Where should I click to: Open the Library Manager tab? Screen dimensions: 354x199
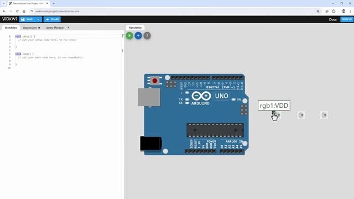click(x=55, y=28)
